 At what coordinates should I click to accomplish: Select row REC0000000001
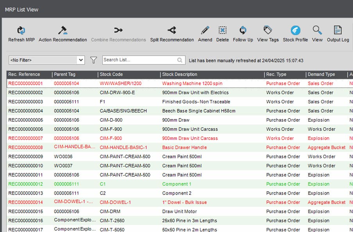pos(180,84)
